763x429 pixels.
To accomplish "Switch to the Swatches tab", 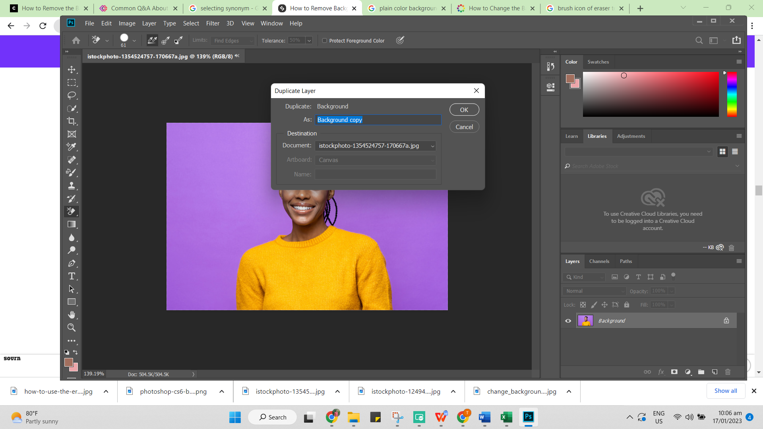I will [598, 61].
